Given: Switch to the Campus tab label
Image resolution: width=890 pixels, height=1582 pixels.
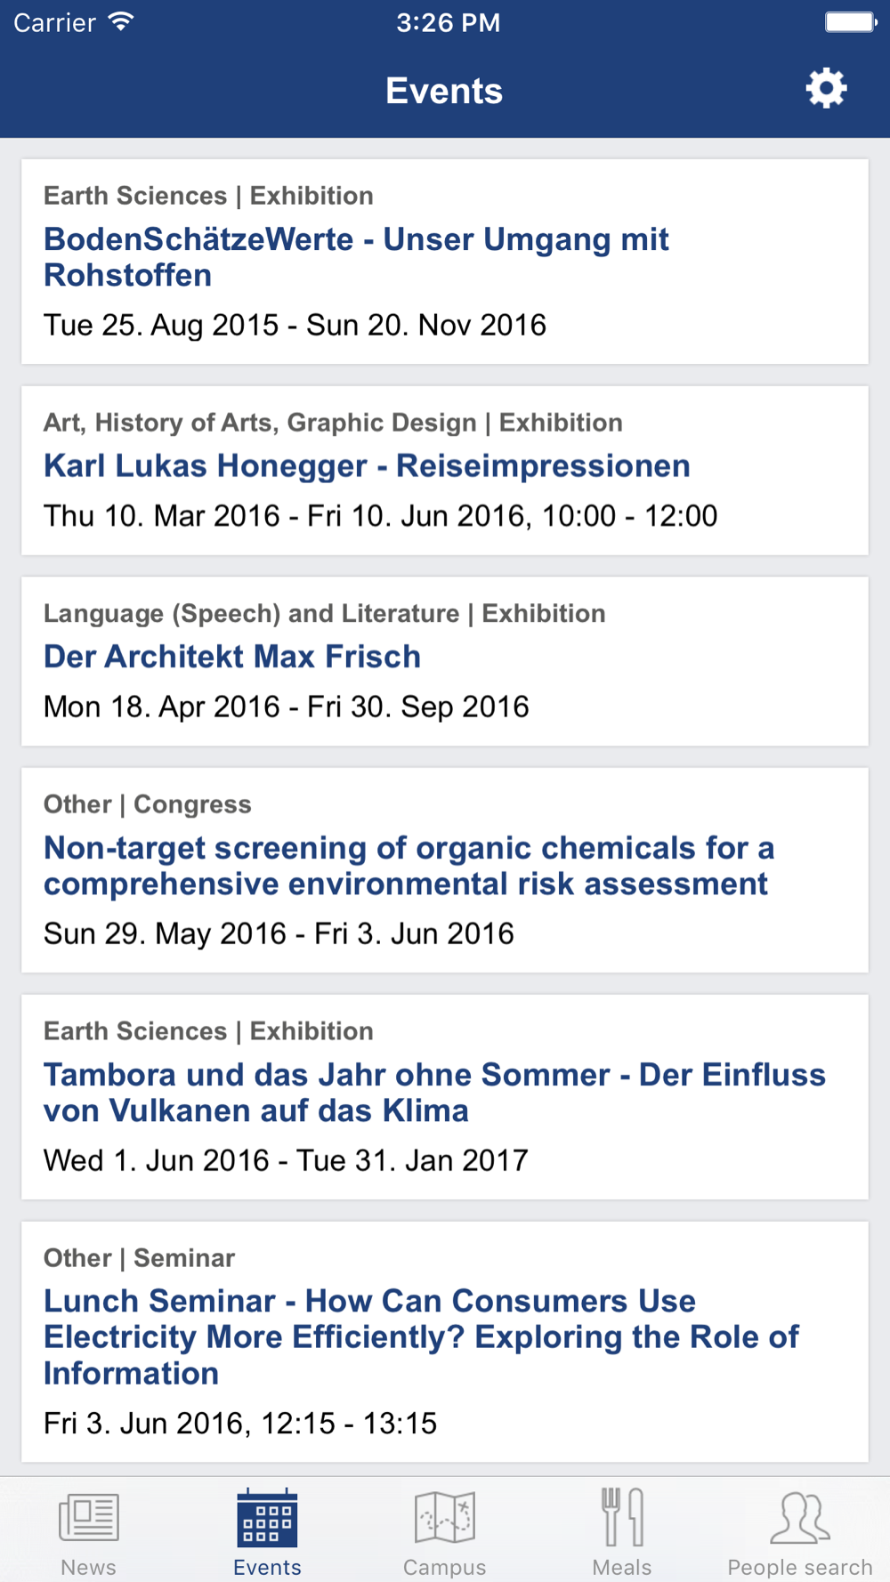Looking at the screenshot, I should [445, 1567].
